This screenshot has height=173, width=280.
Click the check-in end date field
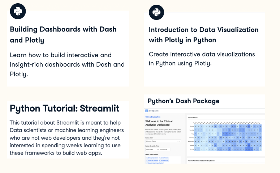[165, 149]
